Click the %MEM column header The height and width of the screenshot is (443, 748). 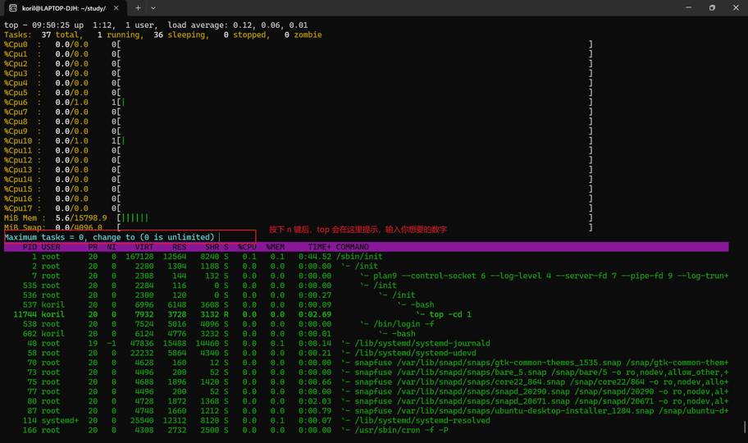click(x=276, y=247)
